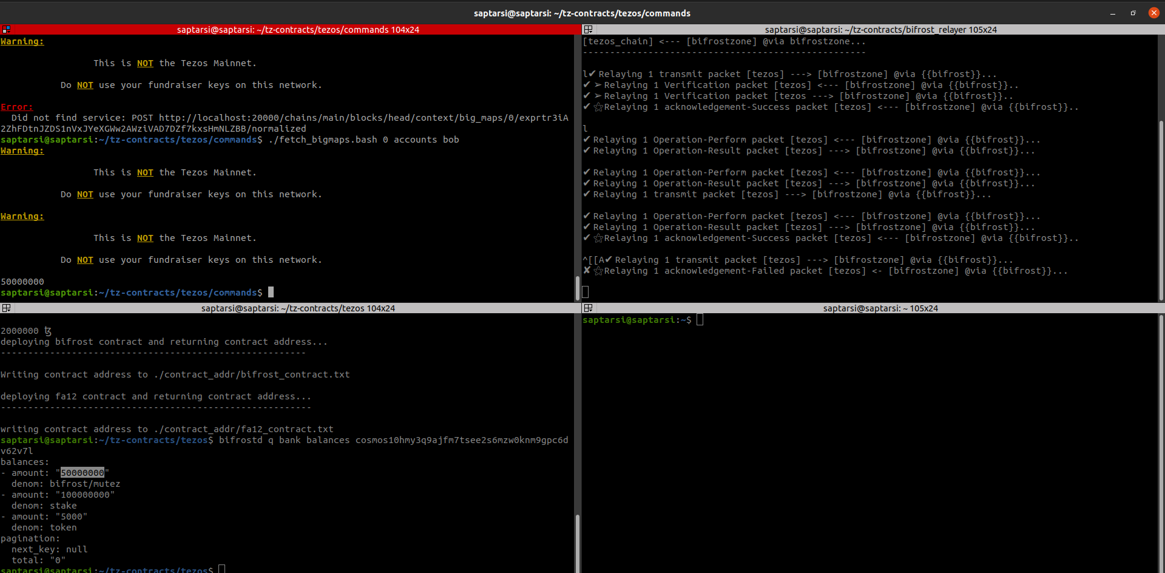Place cursor at the 'saptarsi@saptarsi:~$' home prompt
This screenshot has height=573, width=1165.
(x=700, y=320)
